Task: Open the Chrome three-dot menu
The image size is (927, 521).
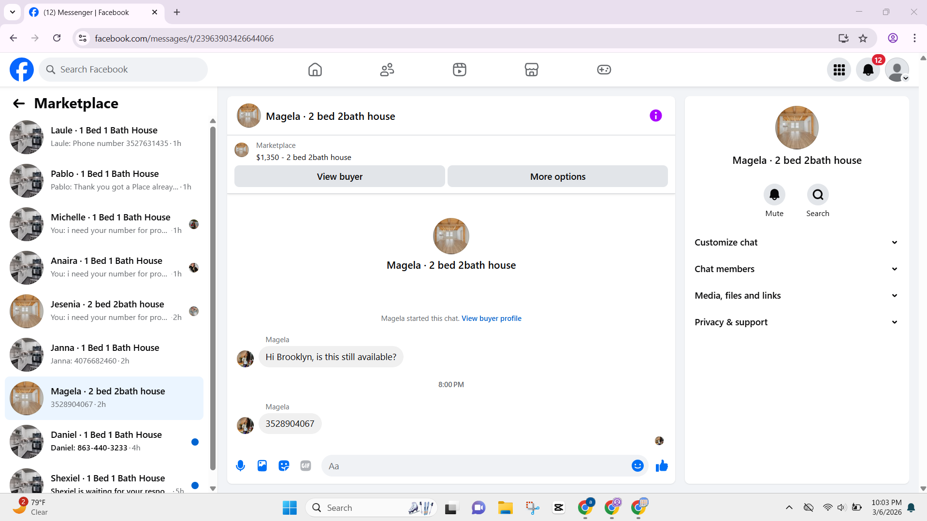Action: 914,38
